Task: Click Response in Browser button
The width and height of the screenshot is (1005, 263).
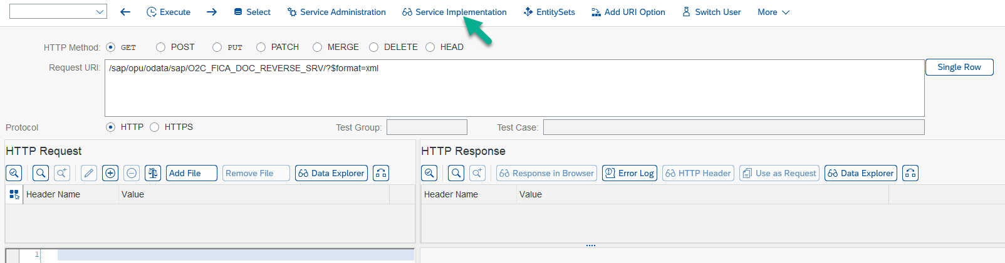Action: (x=546, y=173)
